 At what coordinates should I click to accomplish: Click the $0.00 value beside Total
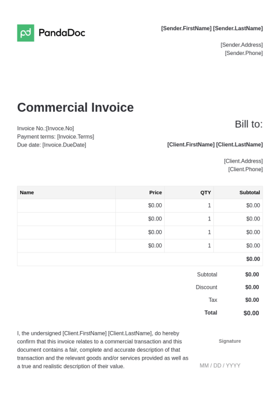point(251,313)
